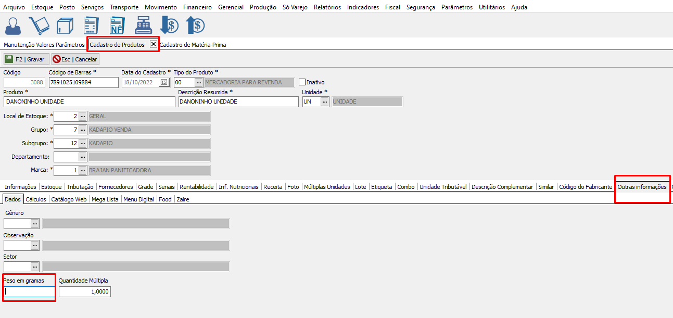Open the box package toolbar icon
This screenshot has height=318, width=673.
(65, 26)
